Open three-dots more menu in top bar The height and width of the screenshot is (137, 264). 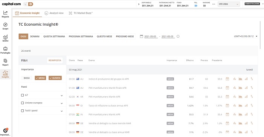pyautogui.click(x=214, y=4)
